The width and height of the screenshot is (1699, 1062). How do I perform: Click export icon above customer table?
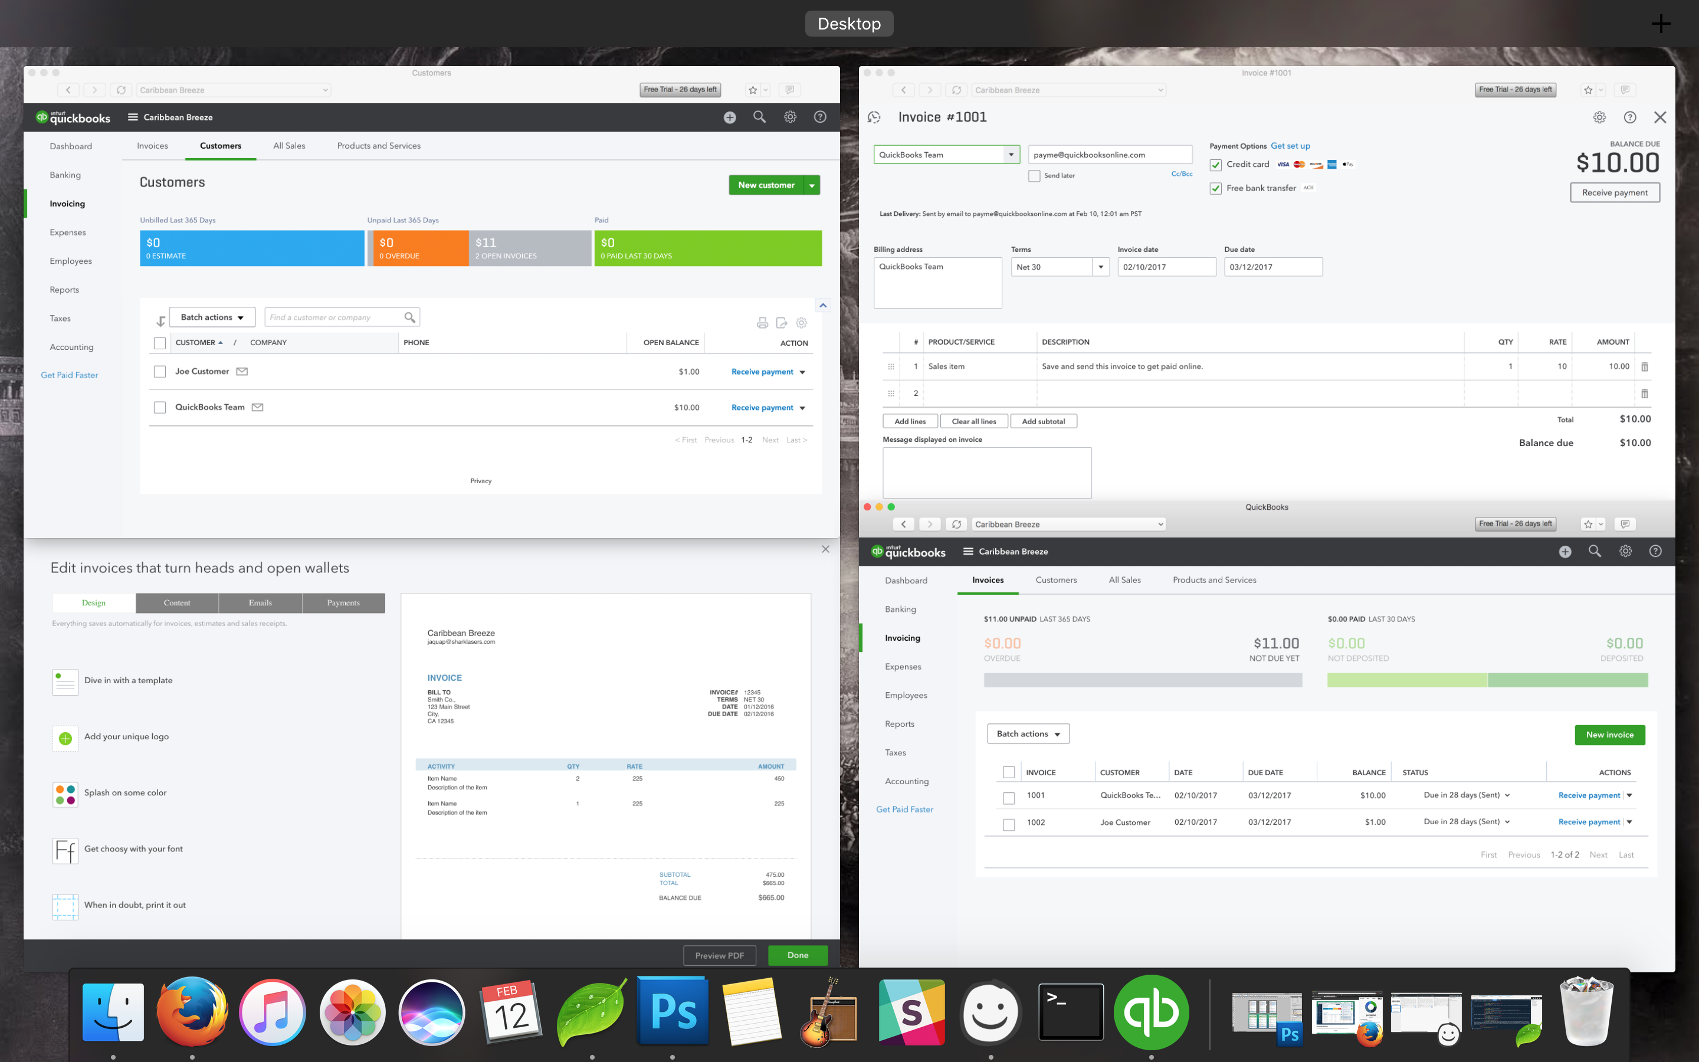782,323
